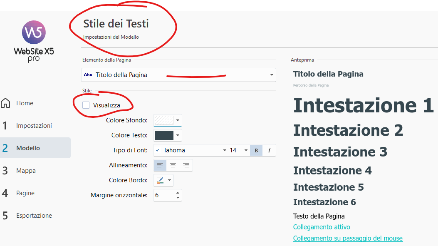Toggle the Italic font button
438x246 pixels.
(269, 150)
